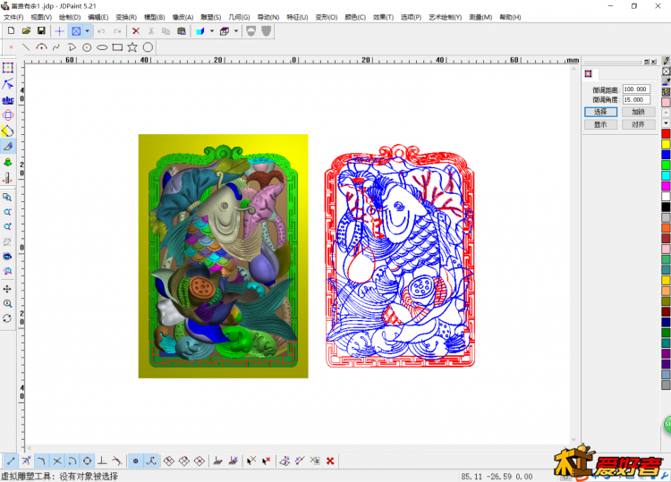Toggle the perpendicular snap option
The width and height of the screenshot is (671, 482).
point(102,461)
